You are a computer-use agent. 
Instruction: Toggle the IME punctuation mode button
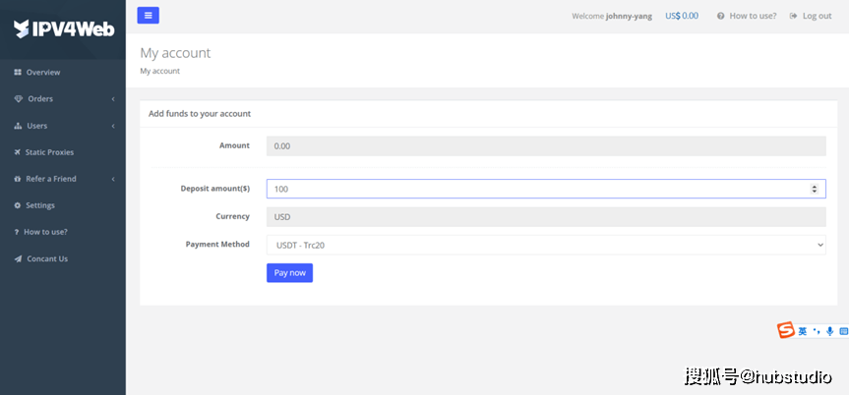[817, 331]
